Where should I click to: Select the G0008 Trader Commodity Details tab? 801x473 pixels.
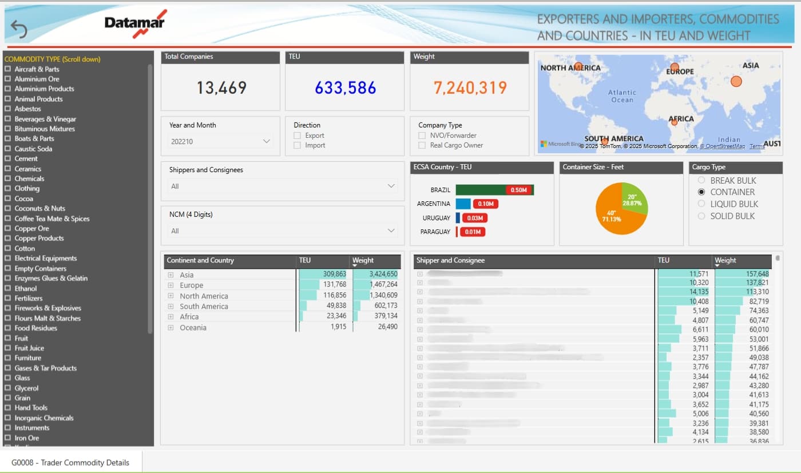click(x=71, y=462)
